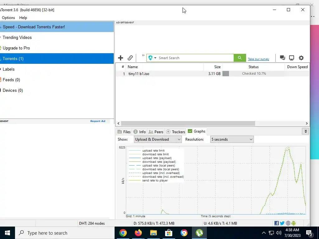Viewport: 319px width, 239px height.
Task: Click the upload speed status entry
Action: click(x=220, y=223)
